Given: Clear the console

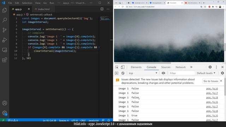Looking at the screenshot, I should [123, 73].
